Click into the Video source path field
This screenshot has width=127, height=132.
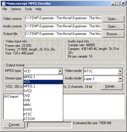point(63,18)
